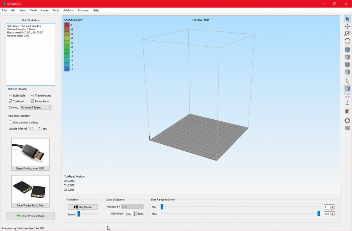
Task: Open the Coloring Movement Speed dropdown
Action: pyautogui.click(x=36, y=107)
